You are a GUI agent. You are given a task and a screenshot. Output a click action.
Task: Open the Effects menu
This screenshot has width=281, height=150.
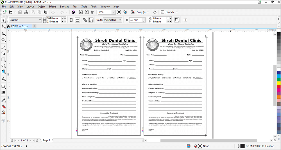[53, 7]
